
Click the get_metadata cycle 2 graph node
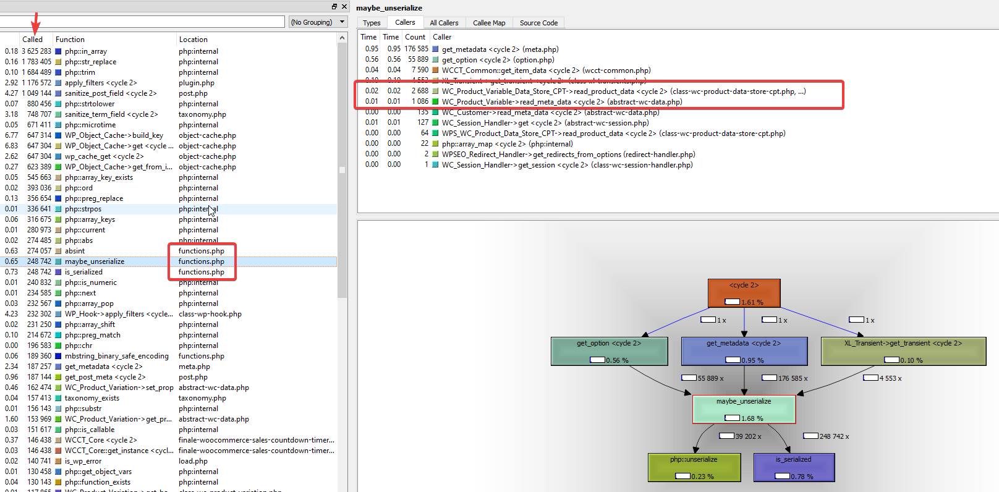coord(744,351)
